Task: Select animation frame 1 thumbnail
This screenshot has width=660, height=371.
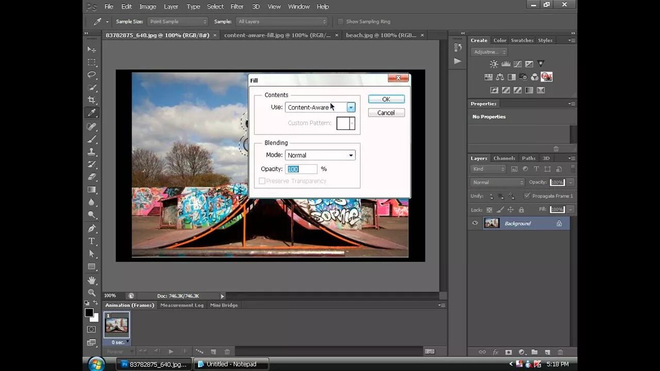Action: pyautogui.click(x=117, y=325)
